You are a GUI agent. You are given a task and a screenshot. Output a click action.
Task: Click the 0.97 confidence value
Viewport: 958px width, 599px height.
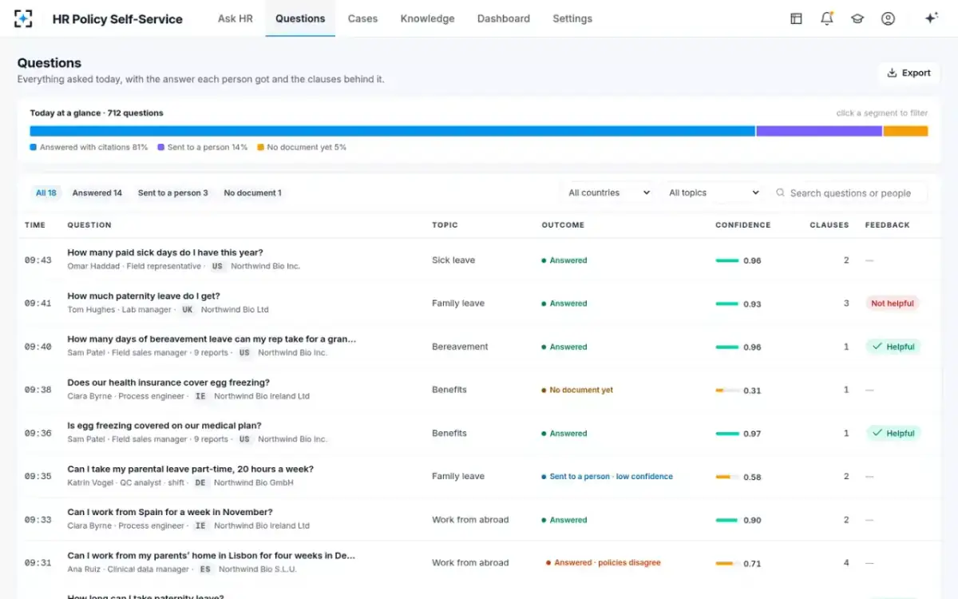coord(752,434)
